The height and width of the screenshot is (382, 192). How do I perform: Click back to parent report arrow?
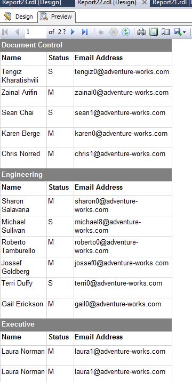coord(101,32)
